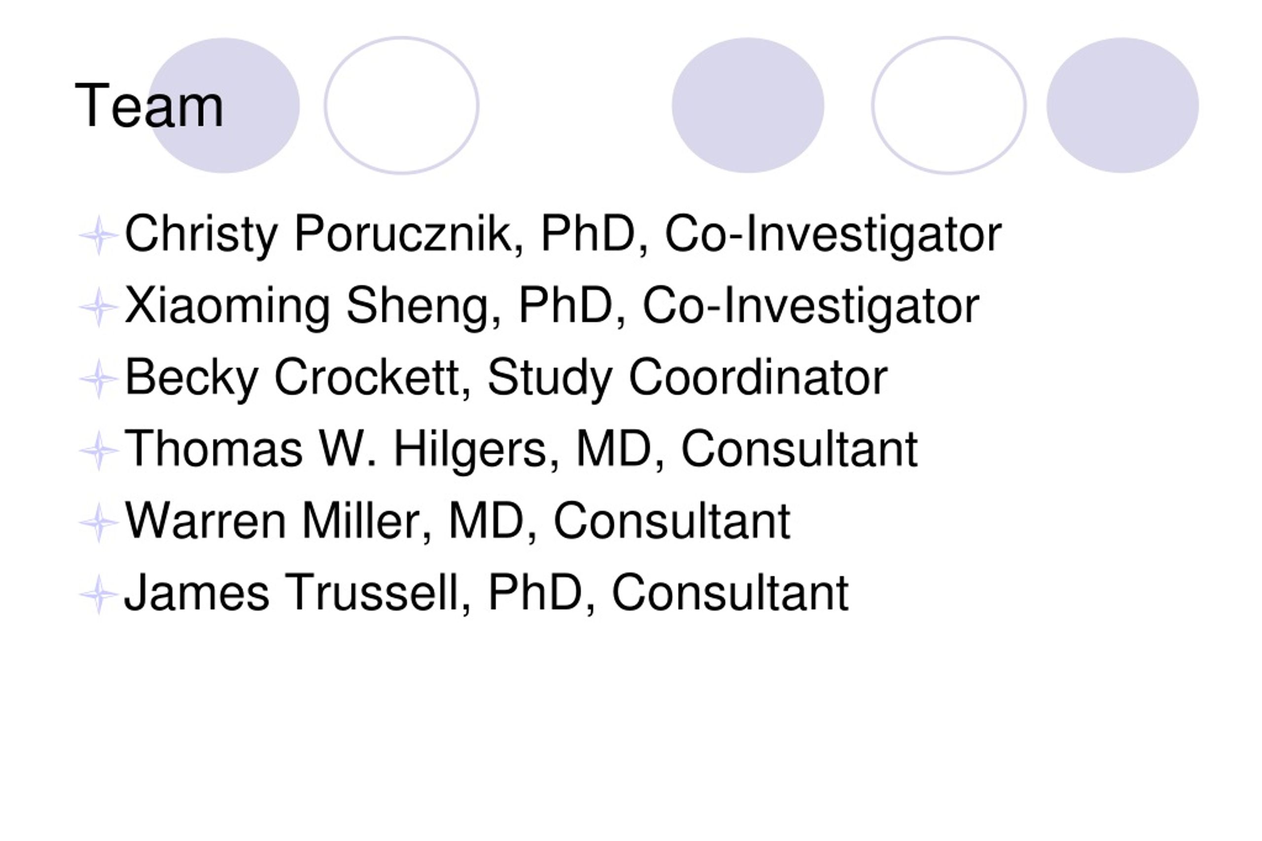The image size is (1262, 841).
Task: Click the star bullet beside Xiaoming Sheng
Action: point(98,307)
